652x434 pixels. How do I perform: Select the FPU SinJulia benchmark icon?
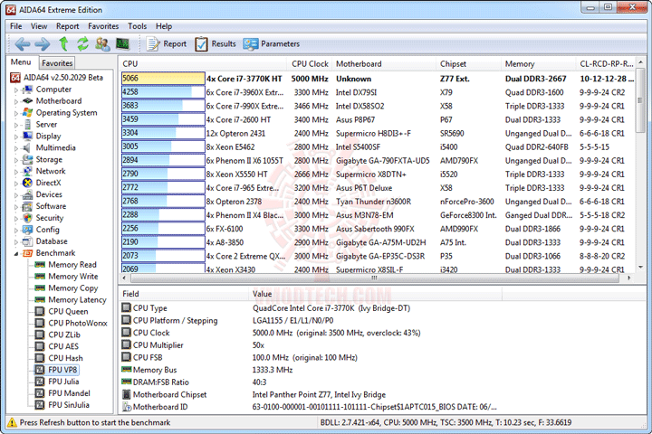click(x=40, y=404)
